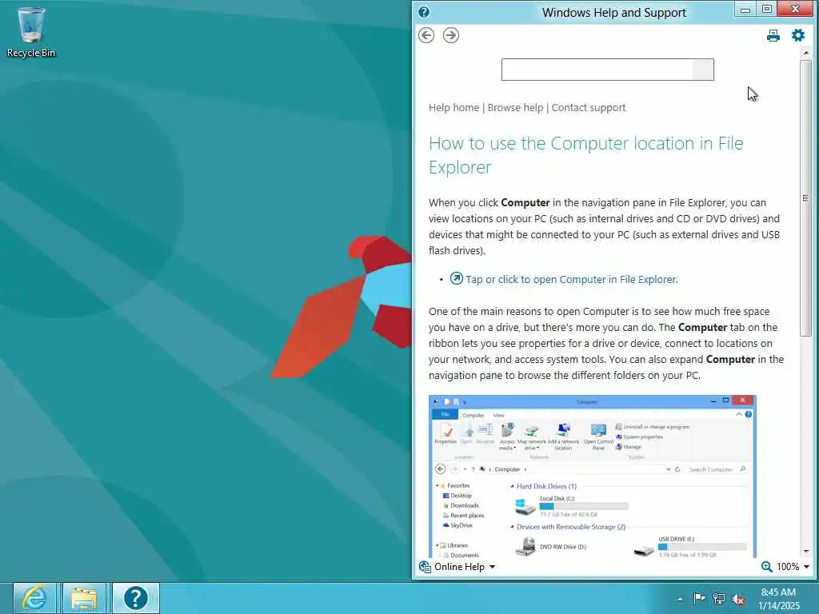The height and width of the screenshot is (614, 819).
Task: Tap or click to open Computer link
Action: 571,279
